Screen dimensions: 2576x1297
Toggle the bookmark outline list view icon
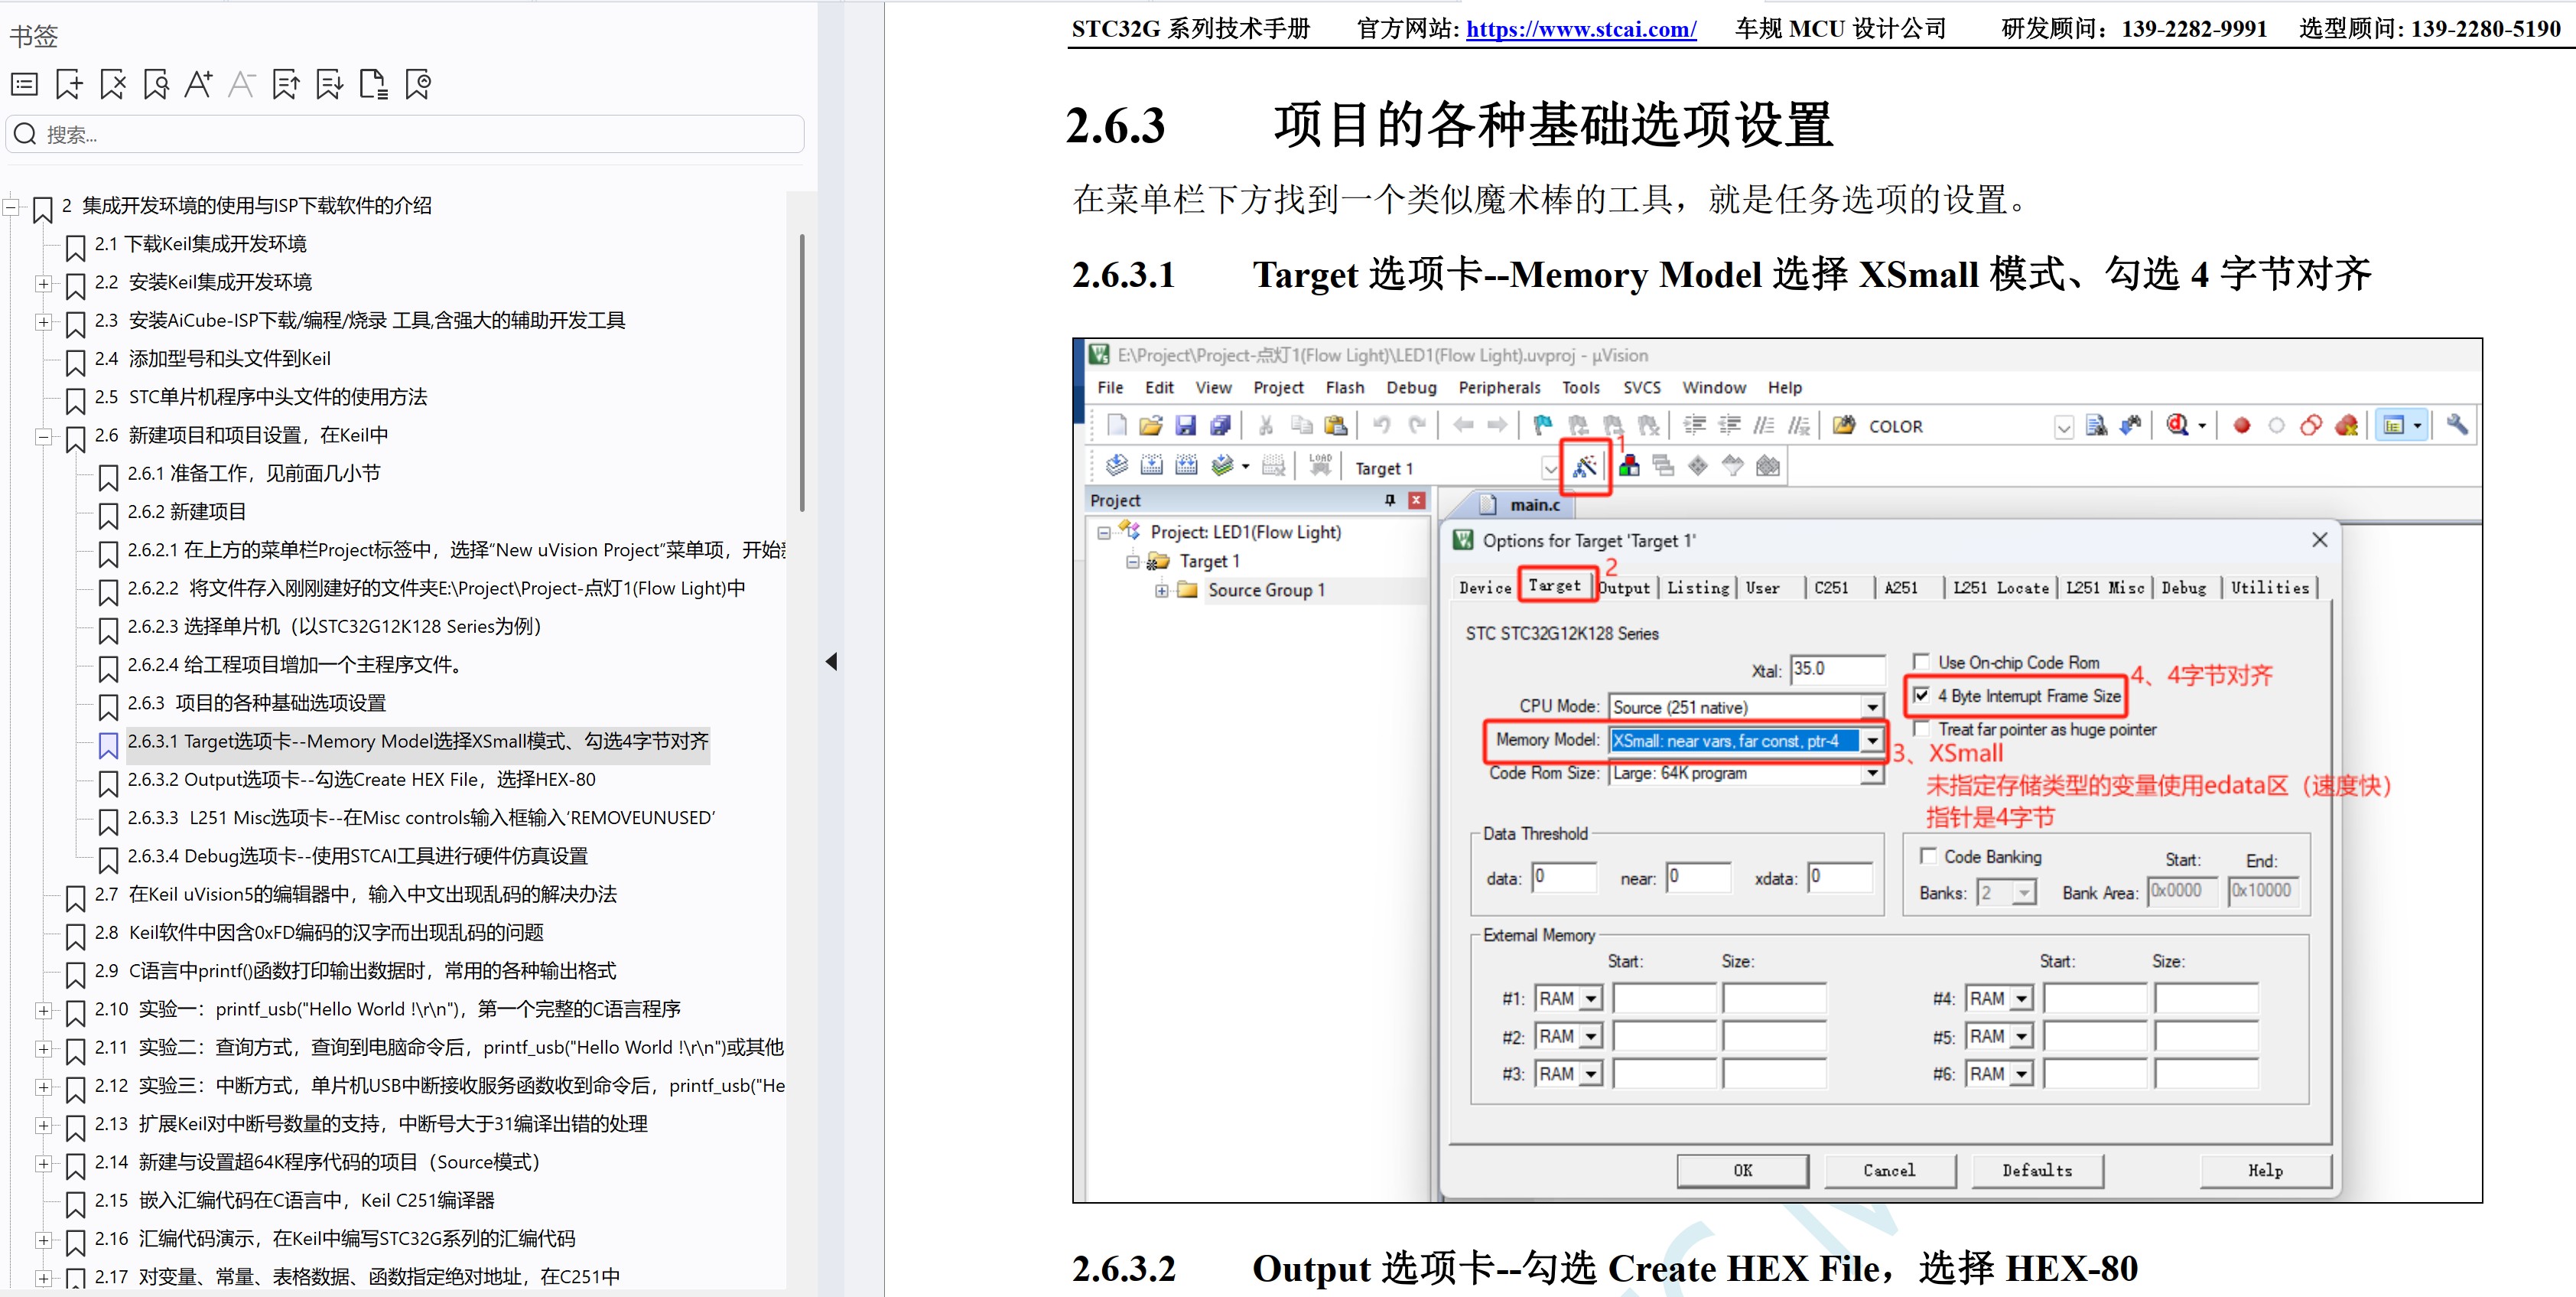24,84
